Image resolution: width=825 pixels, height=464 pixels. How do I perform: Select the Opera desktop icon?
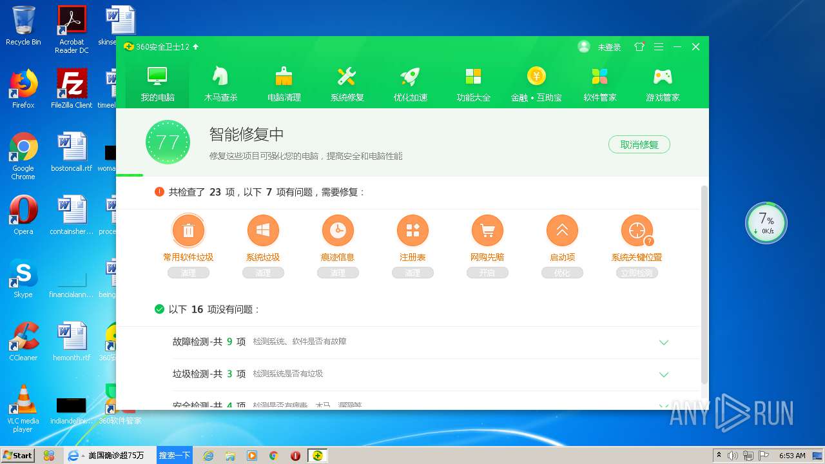23,215
